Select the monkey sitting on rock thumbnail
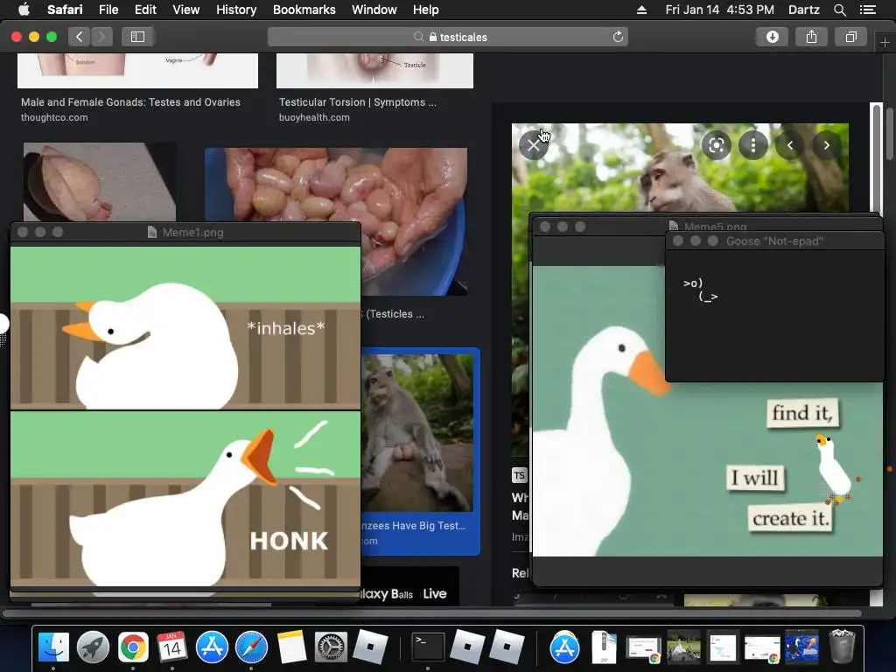Viewport: 896px width, 672px height. point(418,432)
